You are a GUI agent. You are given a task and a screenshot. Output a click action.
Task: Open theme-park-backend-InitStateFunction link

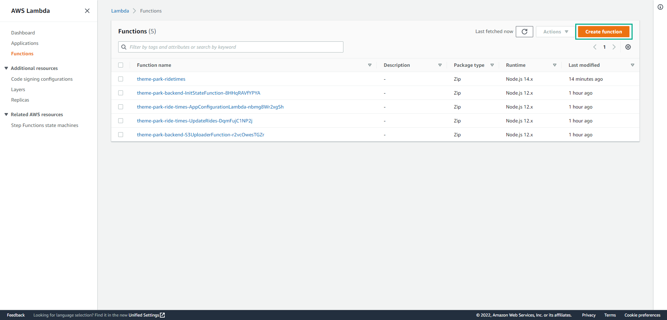198,93
